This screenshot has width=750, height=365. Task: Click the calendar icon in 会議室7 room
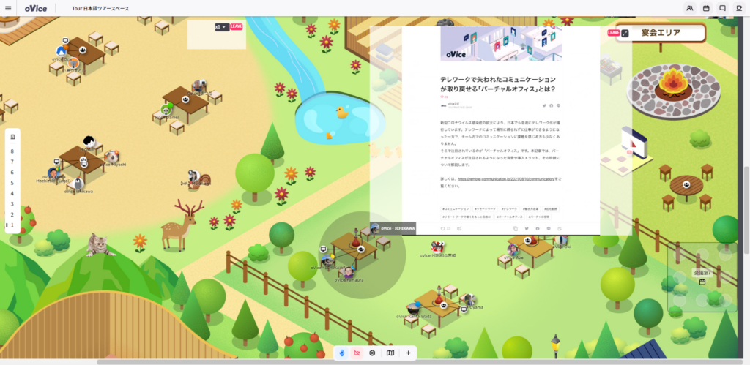702,282
